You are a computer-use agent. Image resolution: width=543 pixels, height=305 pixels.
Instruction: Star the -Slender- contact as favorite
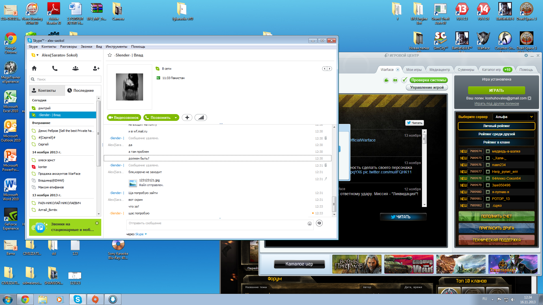(110, 55)
